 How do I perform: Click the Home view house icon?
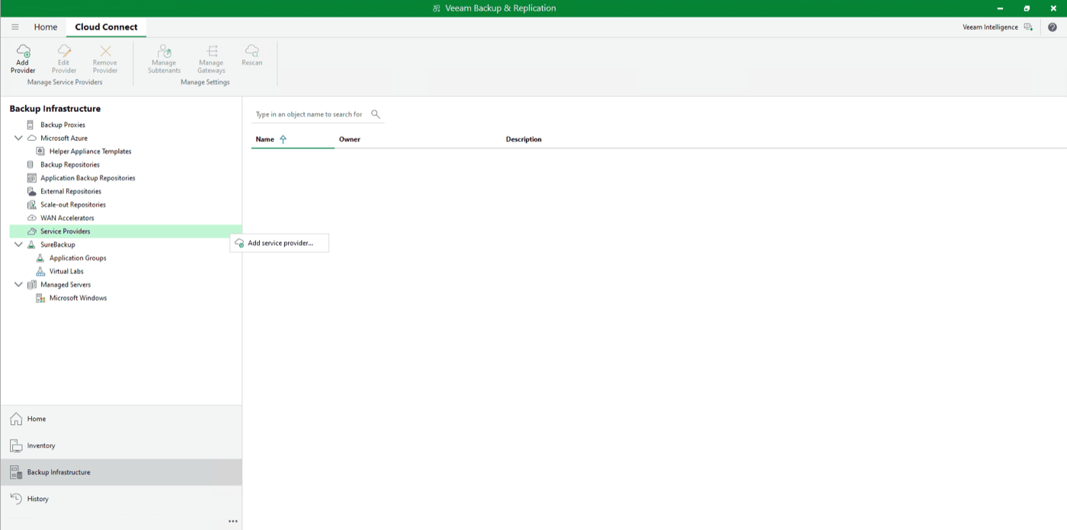point(16,419)
